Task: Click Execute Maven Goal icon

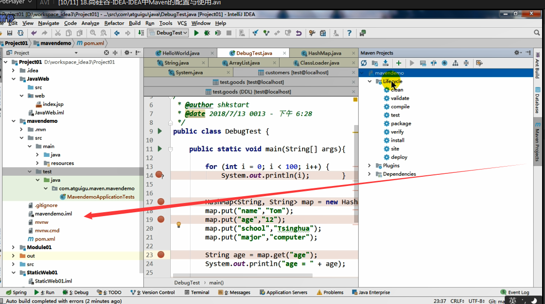Action: point(423,63)
